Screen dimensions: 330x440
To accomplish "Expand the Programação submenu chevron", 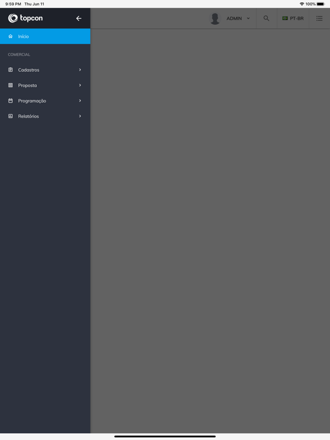I will point(80,100).
